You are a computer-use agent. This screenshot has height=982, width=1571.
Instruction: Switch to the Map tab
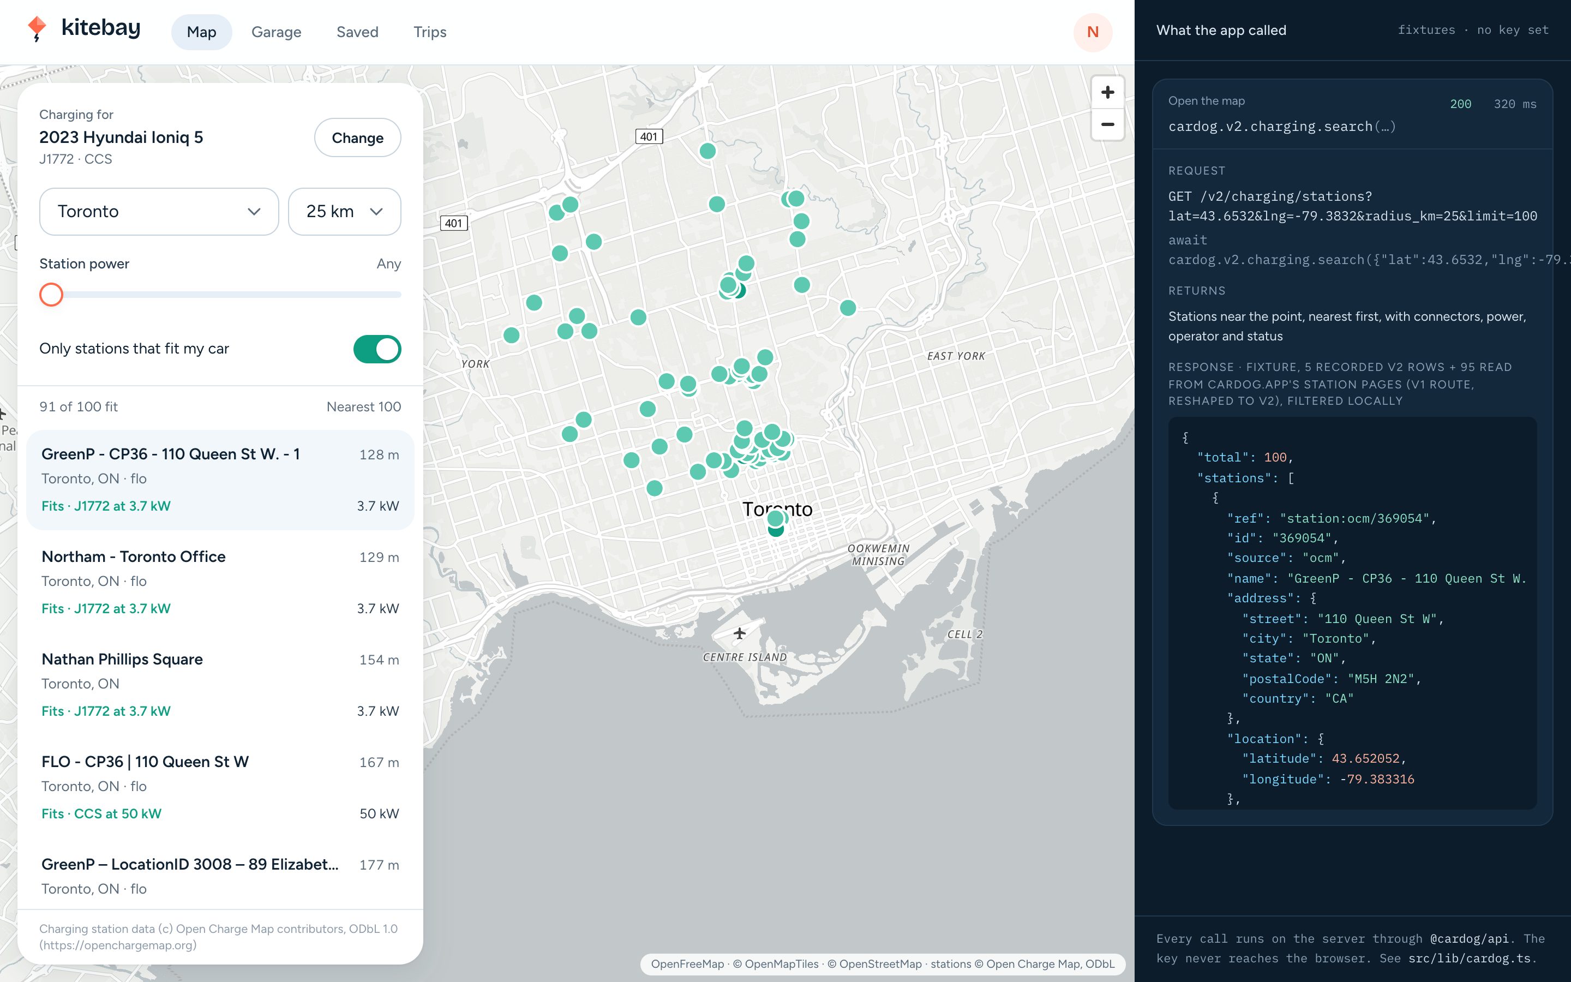(x=201, y=32)
